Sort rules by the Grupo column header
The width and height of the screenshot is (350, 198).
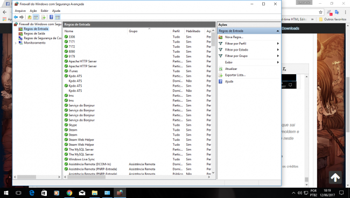point(133,31)
